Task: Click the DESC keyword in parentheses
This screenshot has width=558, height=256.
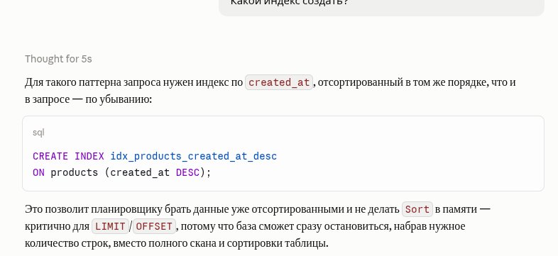Action: click(x=187, y=172)
